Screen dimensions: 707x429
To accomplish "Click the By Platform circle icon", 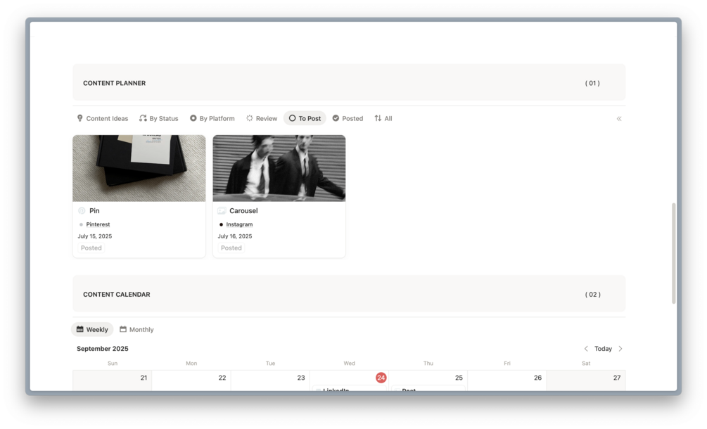I will [193, 118].
